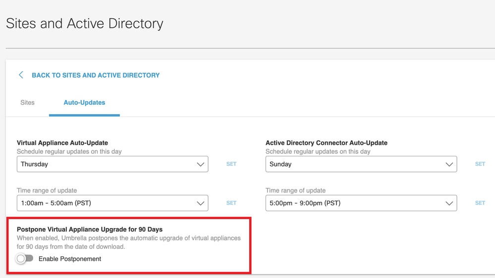Select the Auto-Updates tab

(84, 102)
